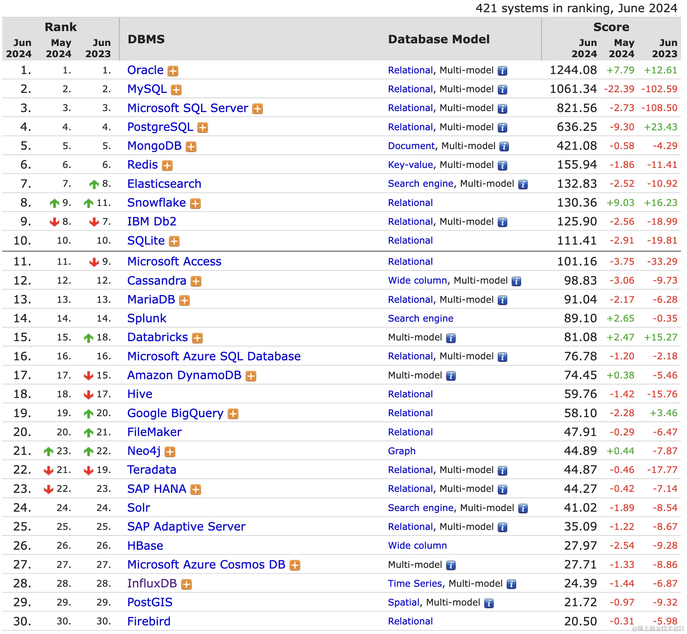This screenshot has height=634, width=687.
Task: Open the Microsoft SQL Server link
Action: tap(187, 108)
